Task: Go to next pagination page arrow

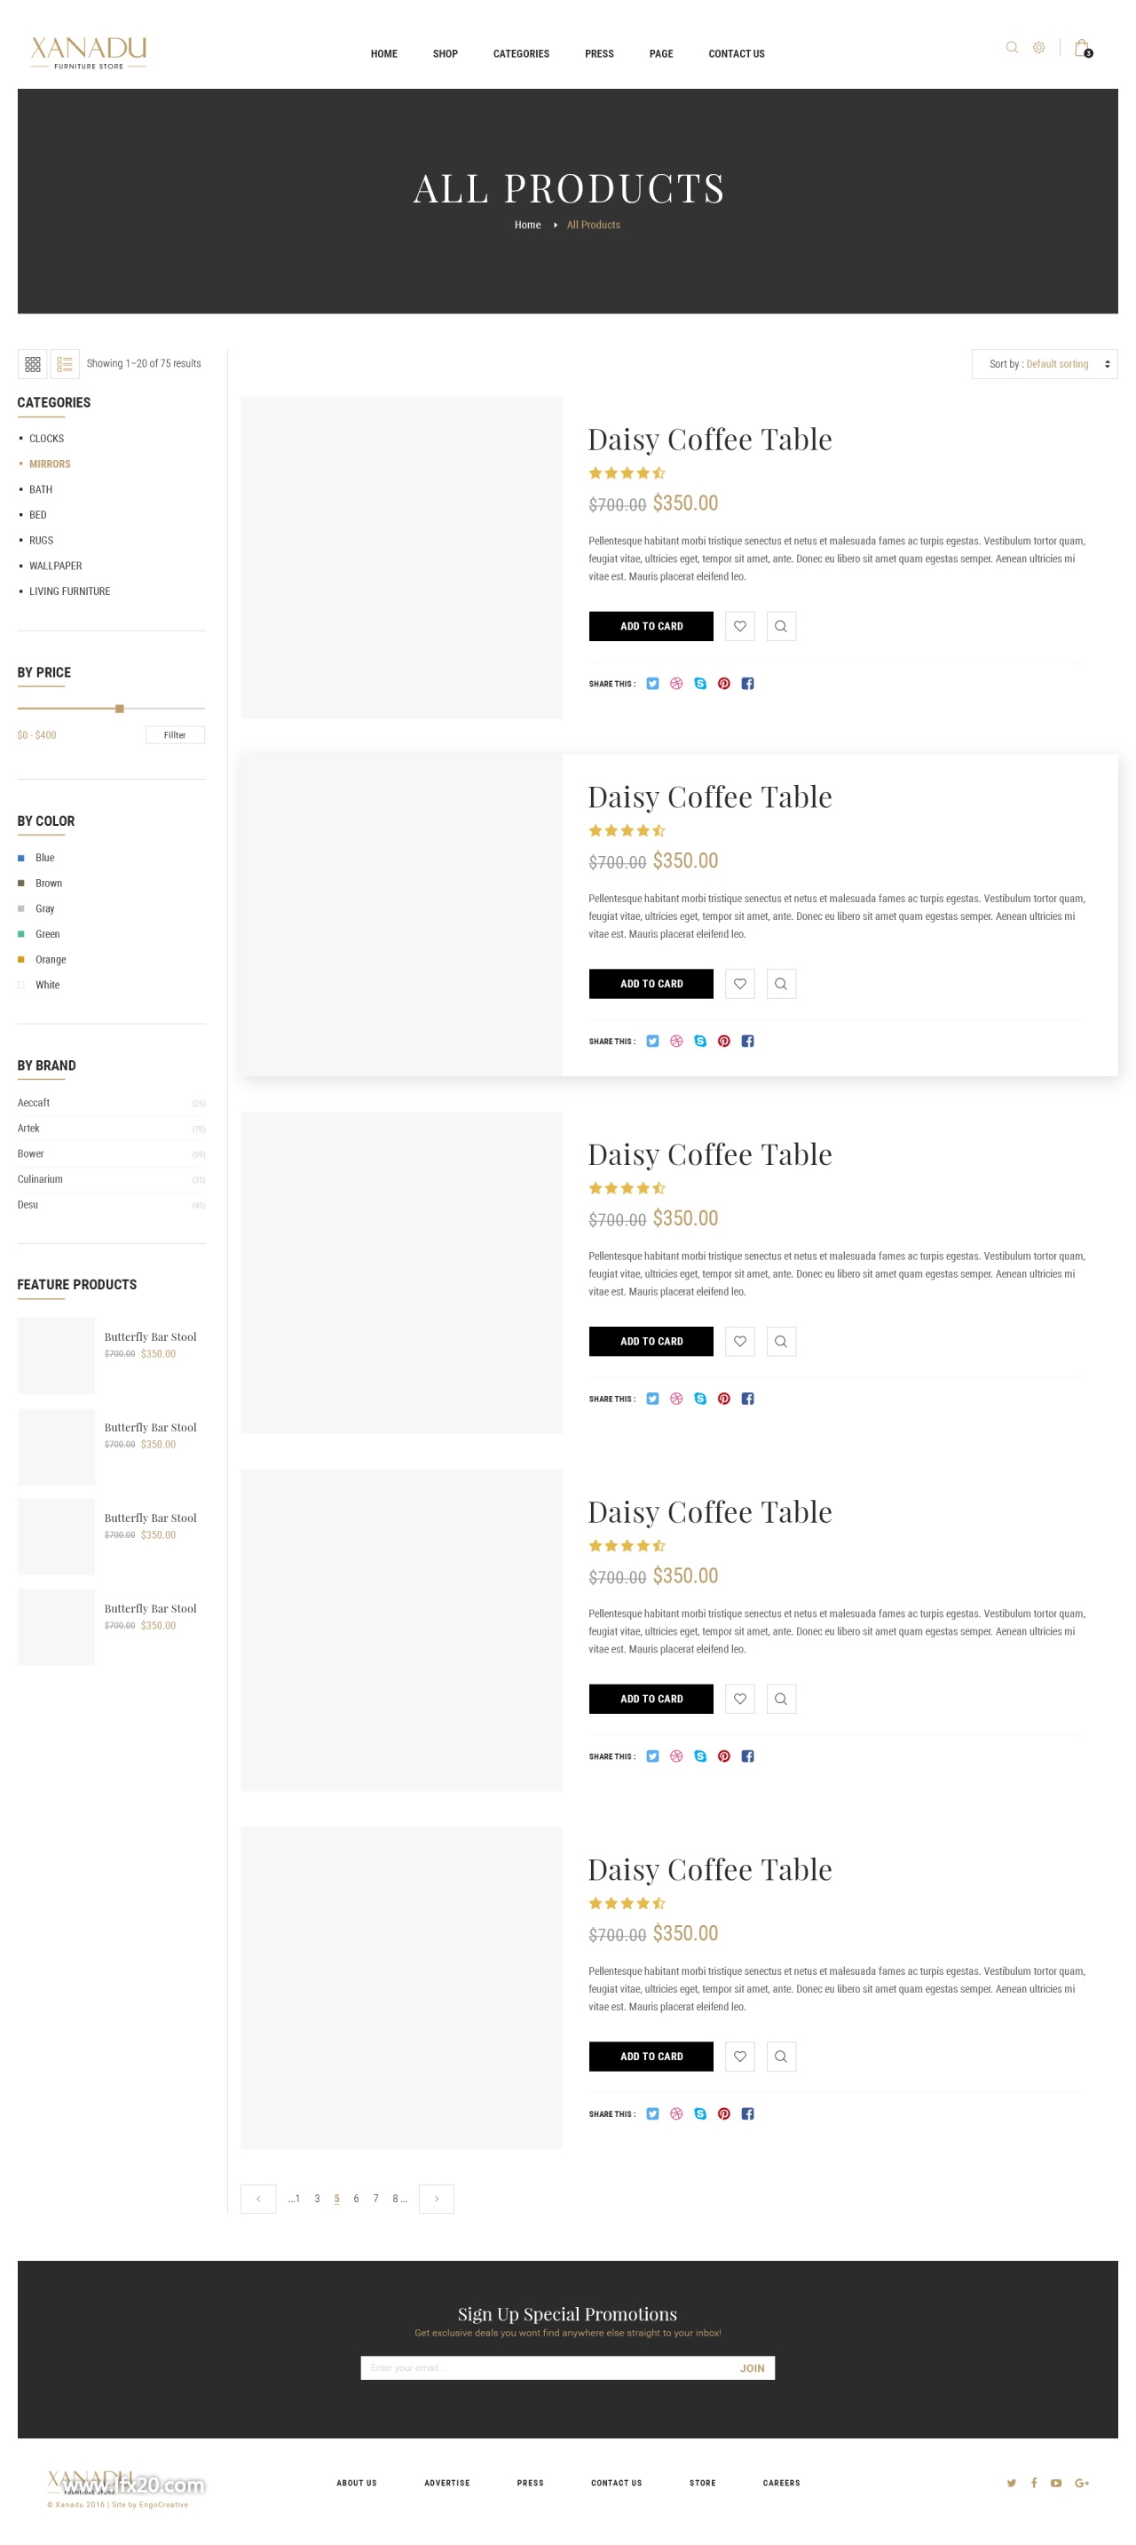Action: tap(437, 2198)
